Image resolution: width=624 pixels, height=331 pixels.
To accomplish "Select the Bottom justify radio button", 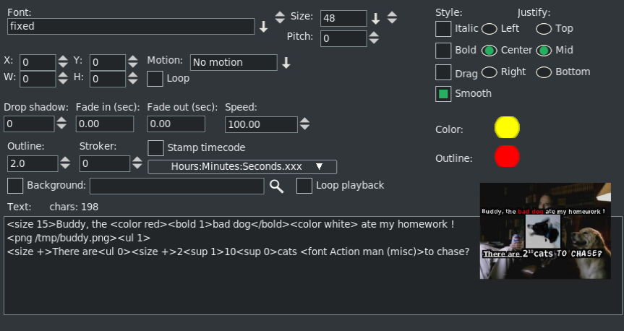I will click(544, 72).
